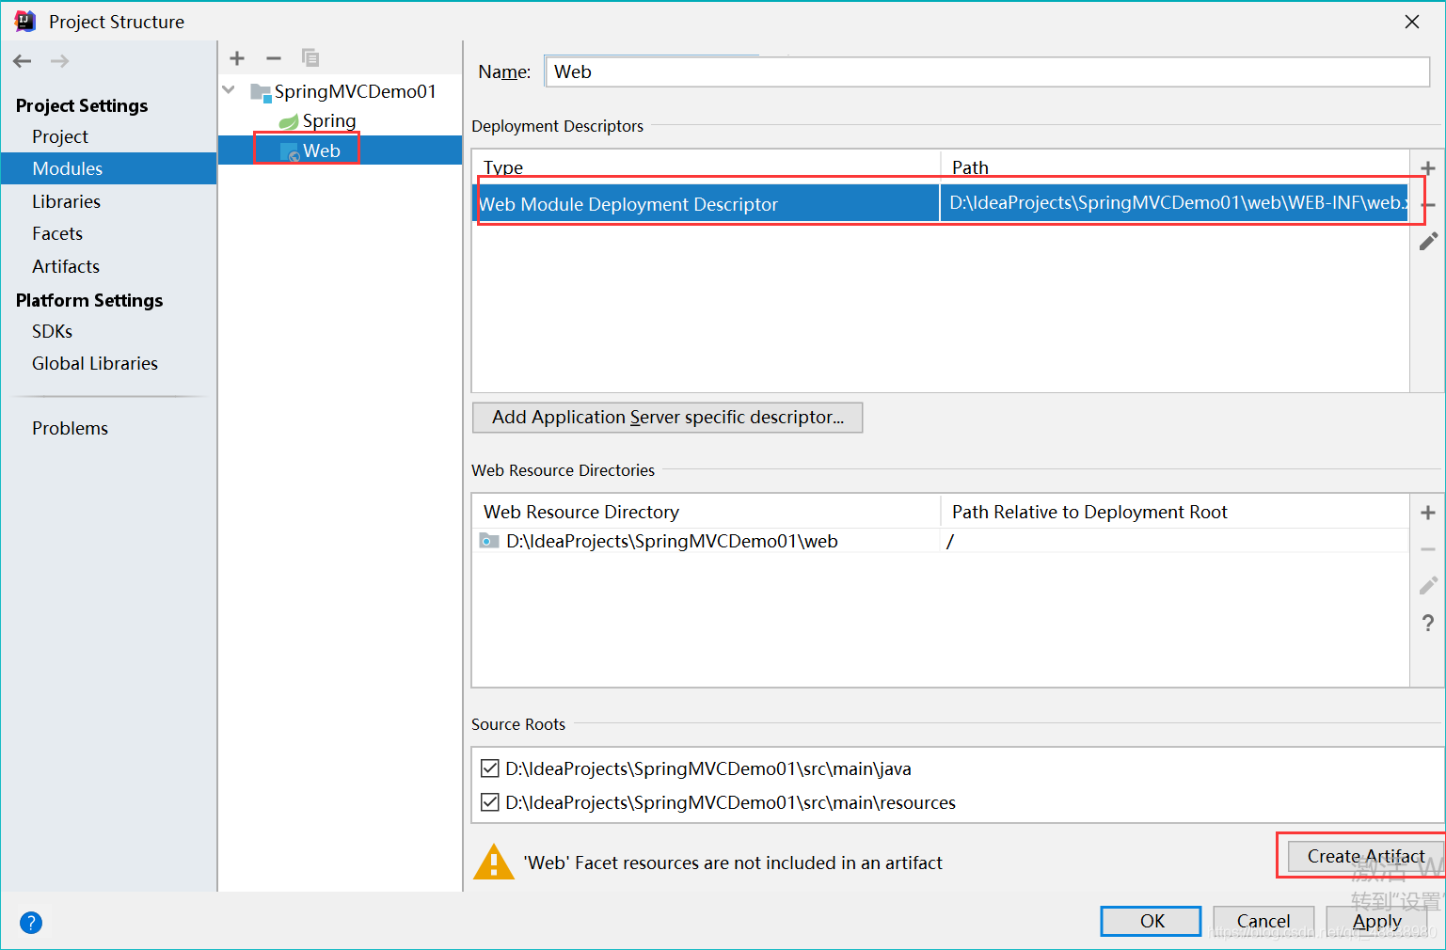The width and height of the screenshot is (1446, 950).
Task: Click the web.xml descriptor path cell
Action: (x=1174, y=203)
